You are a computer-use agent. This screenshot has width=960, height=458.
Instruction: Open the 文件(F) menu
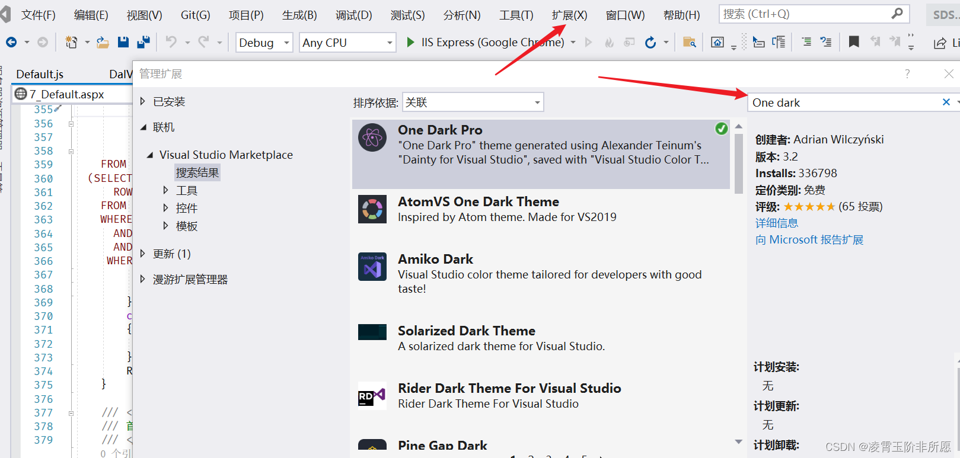point(39,15)
